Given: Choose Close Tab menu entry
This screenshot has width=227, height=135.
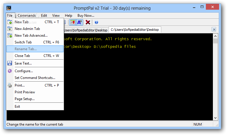Looking at the screenshot, I should (35, 56).
